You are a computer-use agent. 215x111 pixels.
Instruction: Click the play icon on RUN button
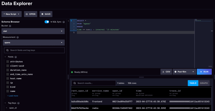[201, 72]
